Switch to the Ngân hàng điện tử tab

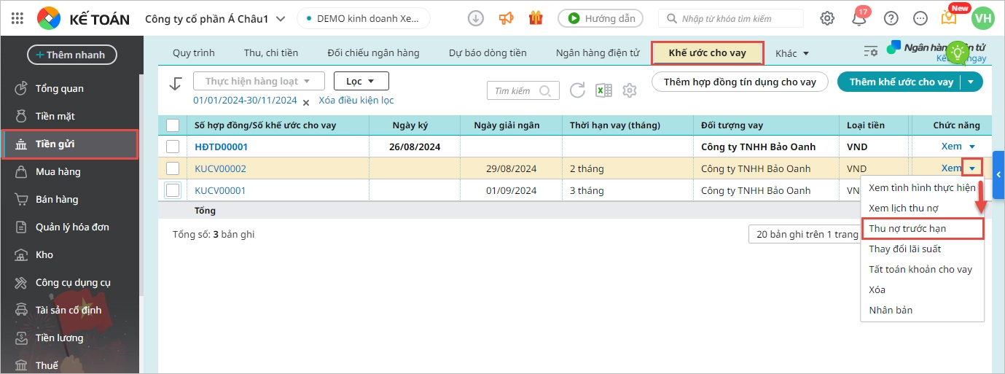click(598, 52)
